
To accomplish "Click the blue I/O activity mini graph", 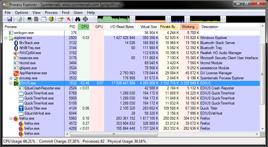I will [178, 19].
